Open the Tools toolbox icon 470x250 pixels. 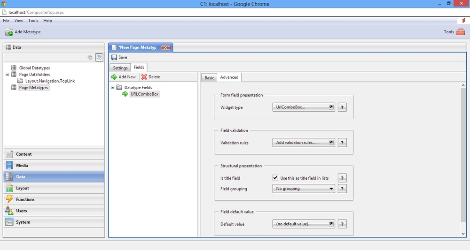[x=461, y=32]
